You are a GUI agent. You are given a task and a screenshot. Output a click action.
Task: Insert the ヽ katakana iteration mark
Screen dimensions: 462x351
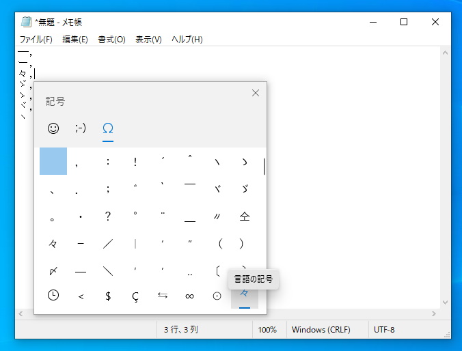pyautogui.click(x=217, y=161)
